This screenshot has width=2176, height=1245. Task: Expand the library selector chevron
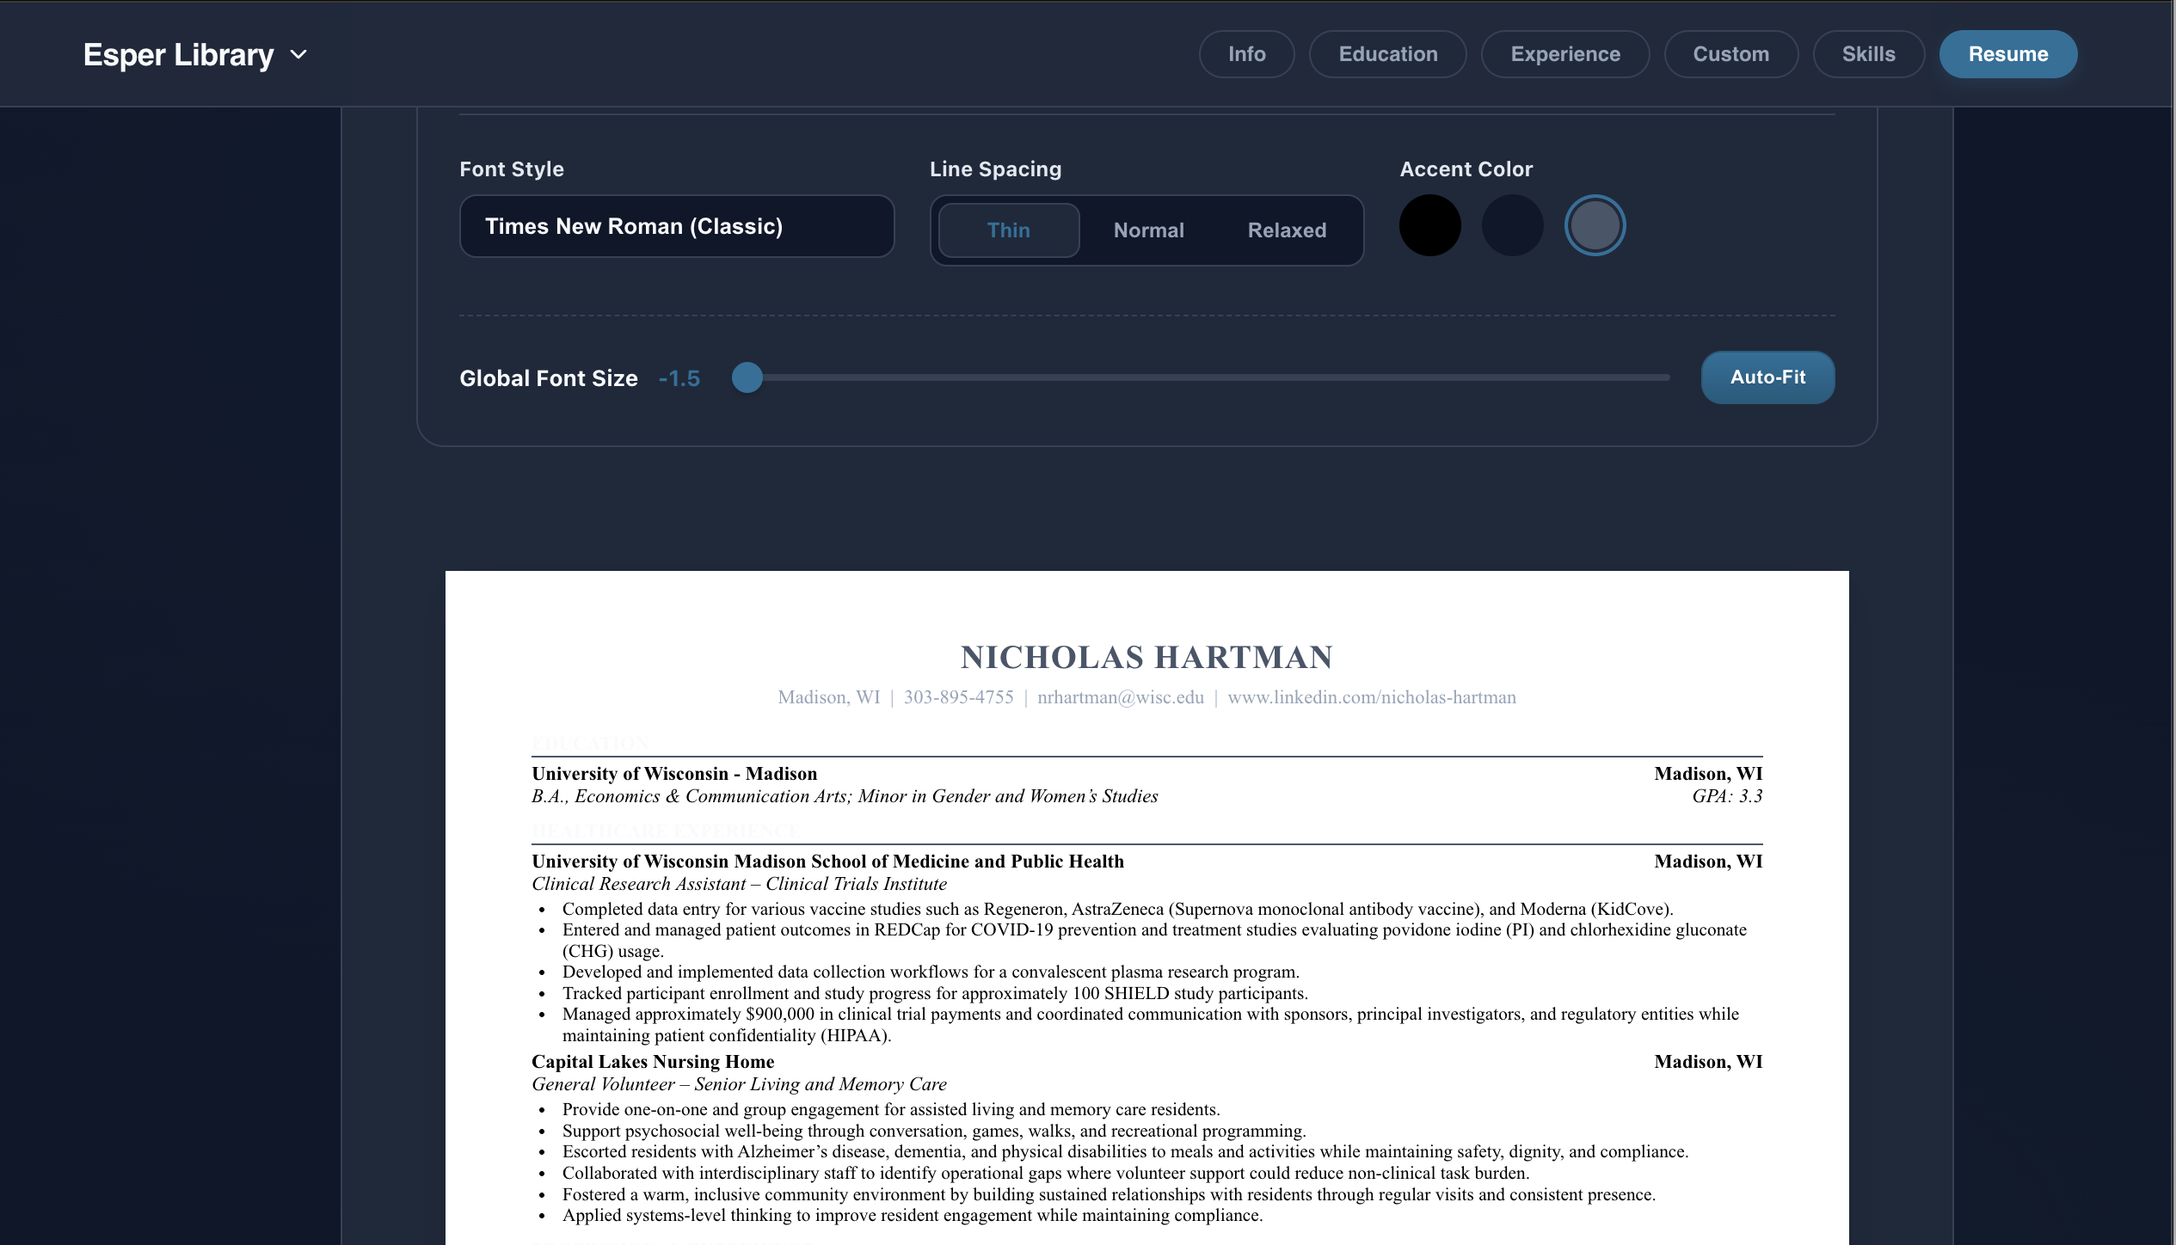298,54
